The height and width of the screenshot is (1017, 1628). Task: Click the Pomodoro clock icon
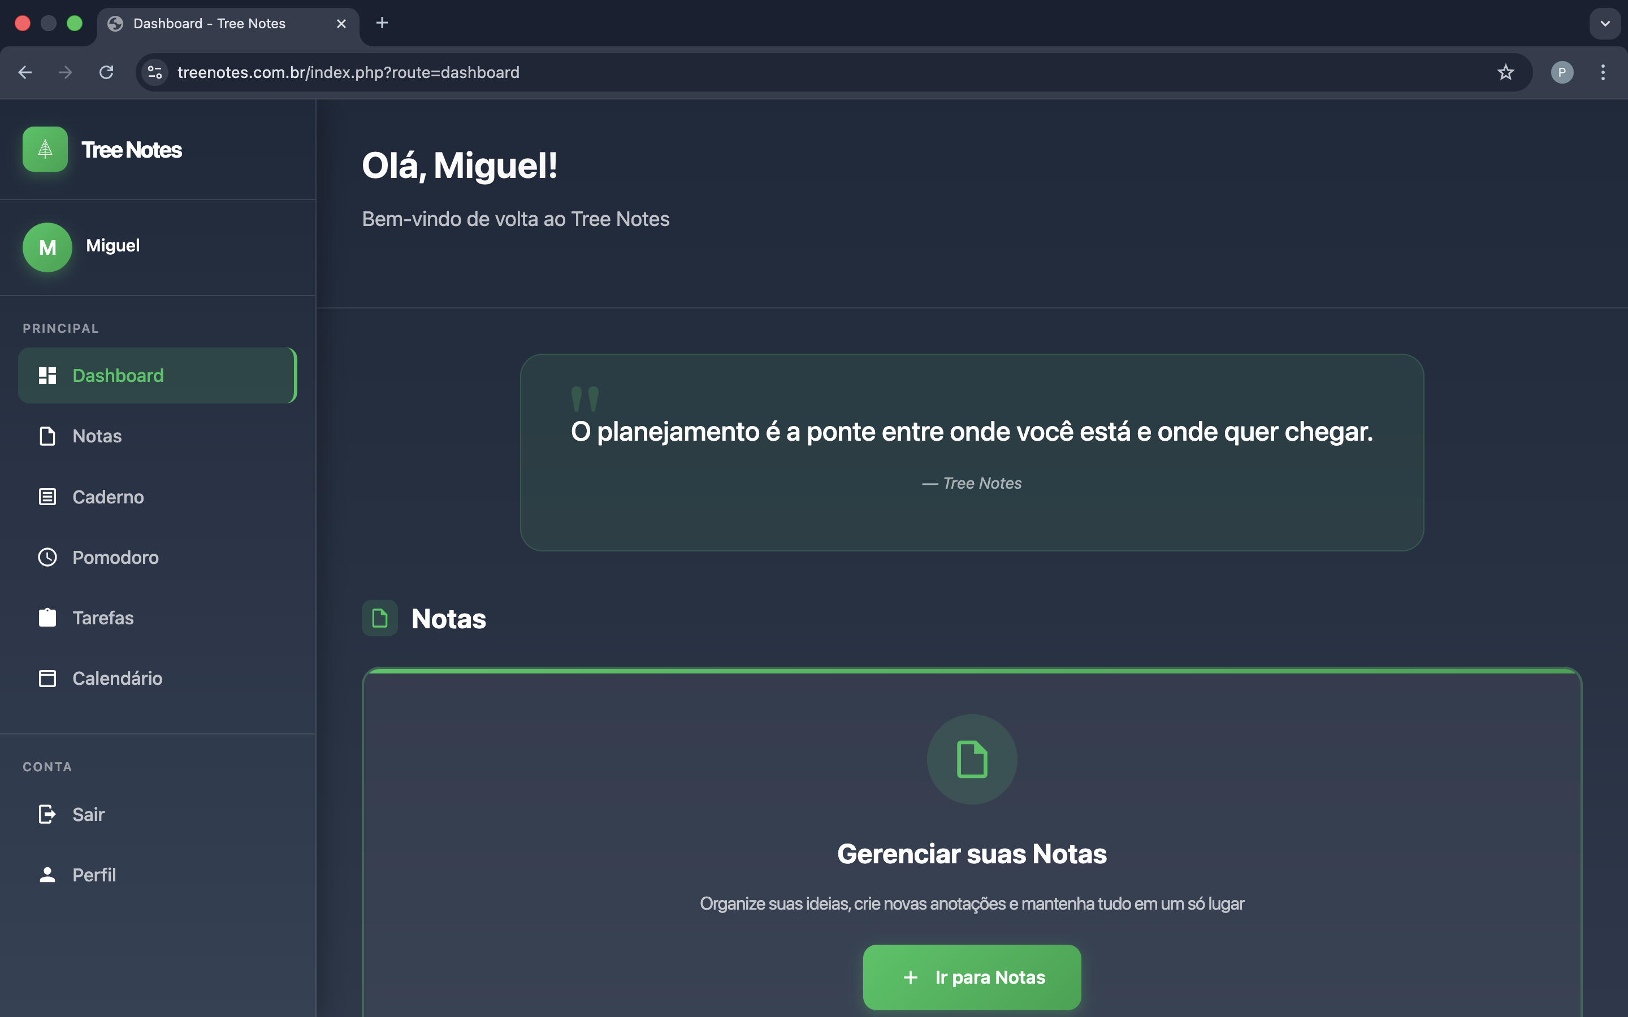click(47, 557)
